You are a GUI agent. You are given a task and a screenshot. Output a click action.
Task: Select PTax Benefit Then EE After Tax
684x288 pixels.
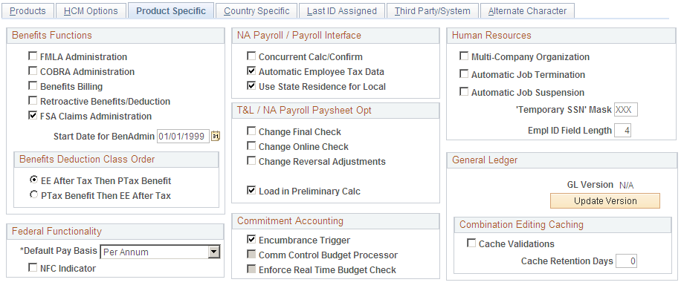click(x=33, y=194)
